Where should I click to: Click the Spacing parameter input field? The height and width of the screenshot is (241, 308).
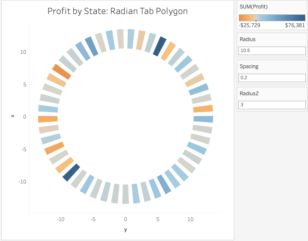pyautogui.click(x=272, y=78)
